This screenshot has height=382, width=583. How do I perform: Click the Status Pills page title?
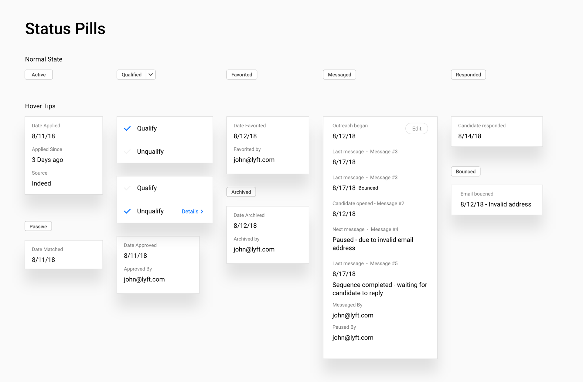tap(65, 29)
